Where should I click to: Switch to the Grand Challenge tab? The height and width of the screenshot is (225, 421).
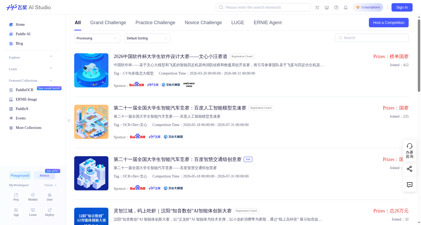(x=108, y=23)
